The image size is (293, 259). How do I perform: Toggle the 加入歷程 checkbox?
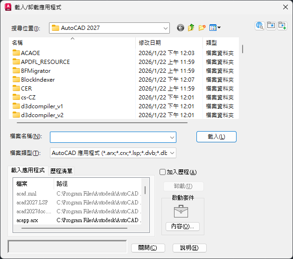pyautogui.click(x=162, y=172)
